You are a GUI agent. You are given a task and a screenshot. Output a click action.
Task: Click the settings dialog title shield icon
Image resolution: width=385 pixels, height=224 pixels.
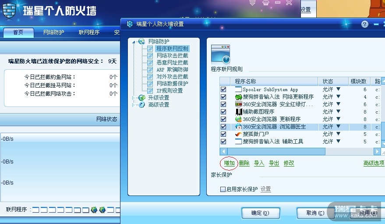pos(130,24)
